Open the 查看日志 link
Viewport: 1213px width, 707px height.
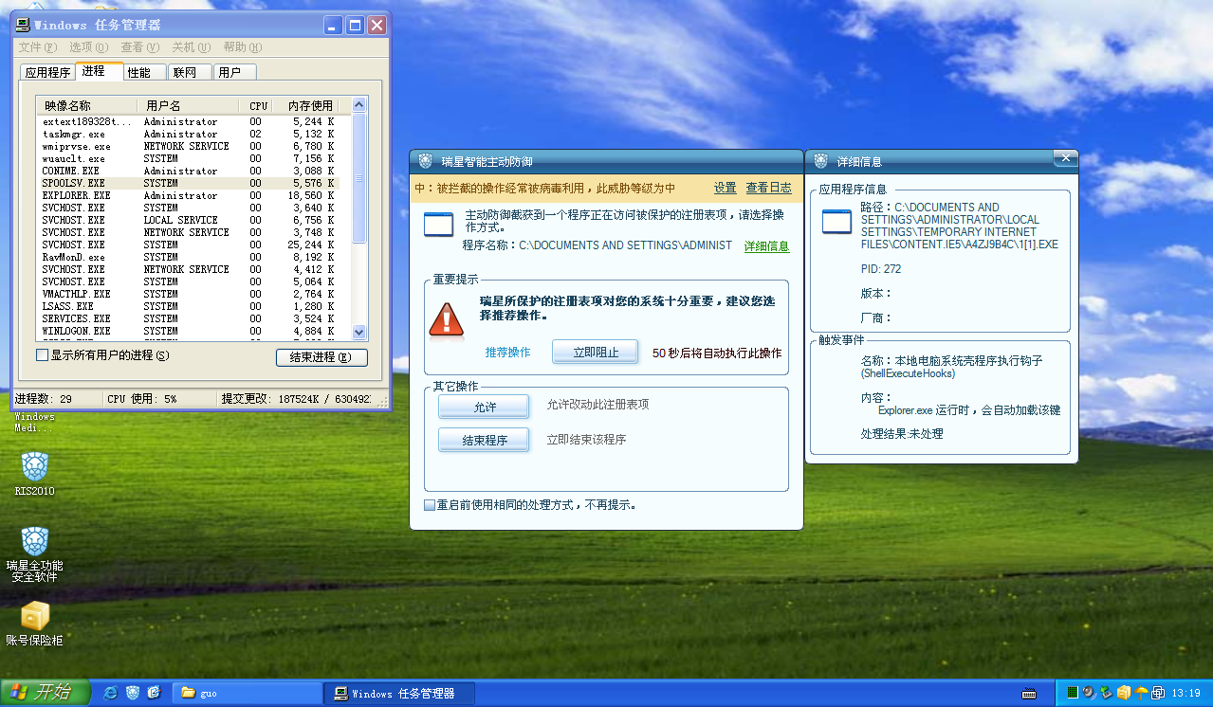click(768, 188)
